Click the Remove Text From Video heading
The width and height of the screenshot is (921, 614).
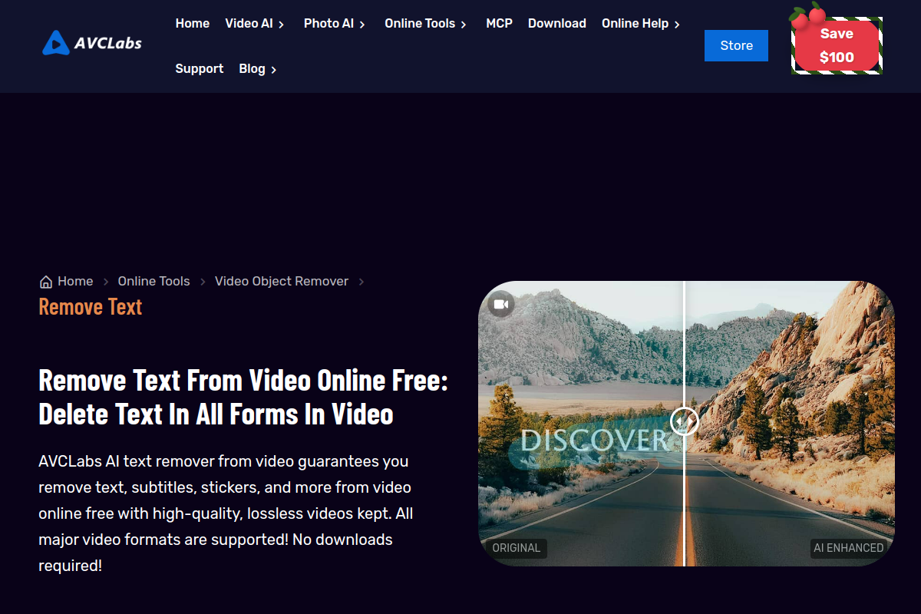tap(243, 397)
